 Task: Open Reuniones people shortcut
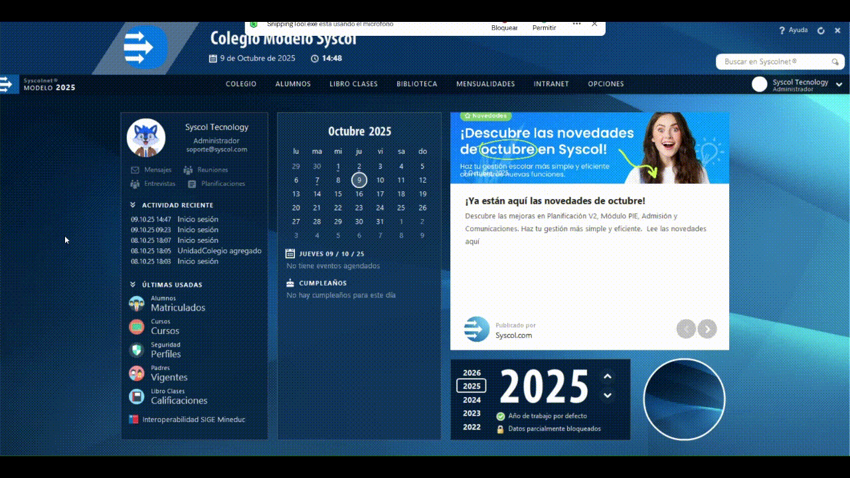click(x=205, y=170)
